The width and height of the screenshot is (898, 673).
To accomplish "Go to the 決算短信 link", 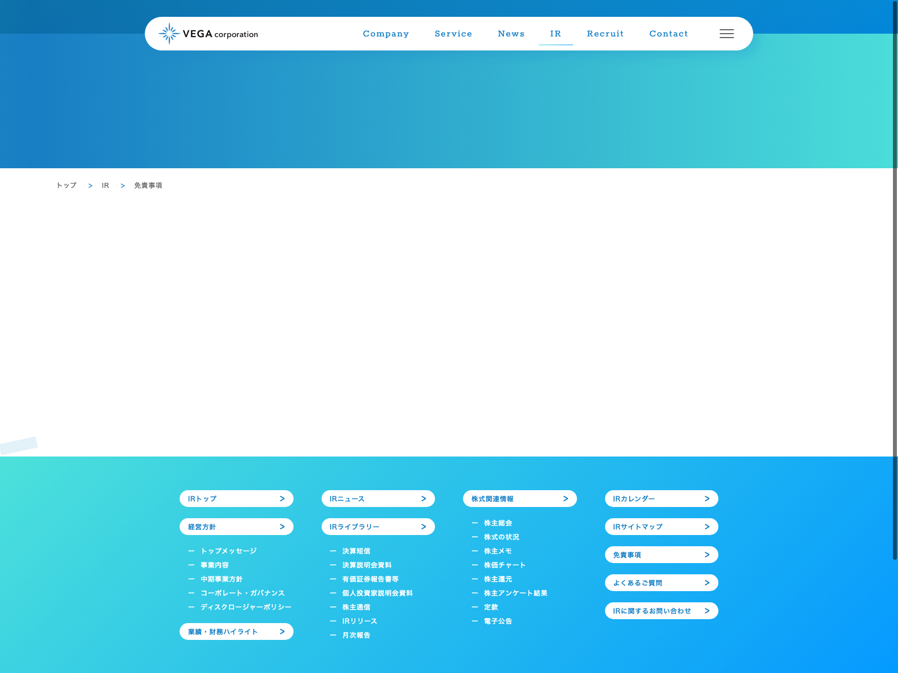I will (x=356, y=551).
